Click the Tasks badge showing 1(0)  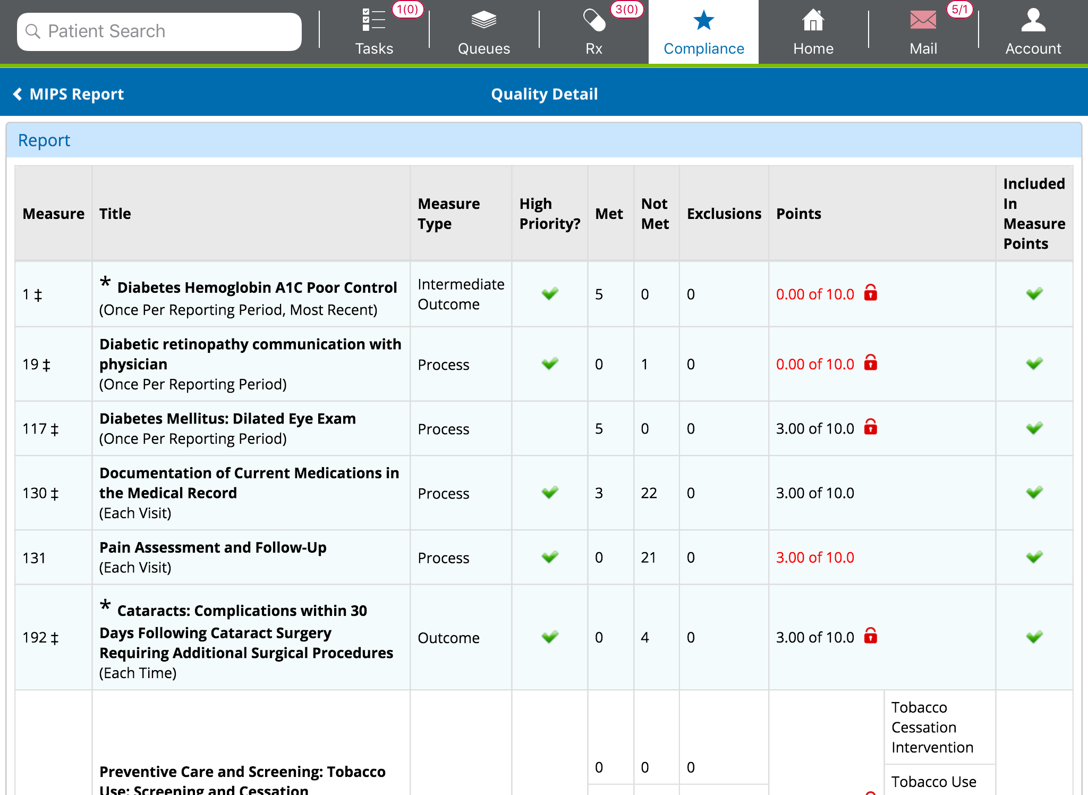pyautogui.click(x=407, y=10)
